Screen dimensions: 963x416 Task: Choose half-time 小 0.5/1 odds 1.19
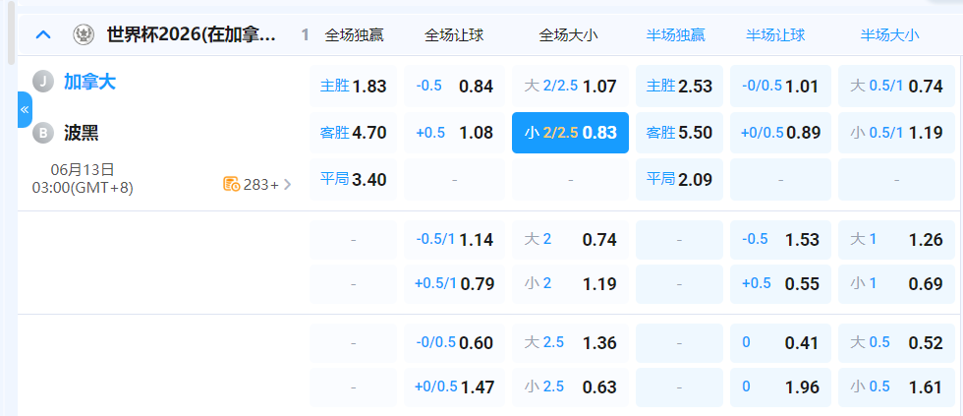(x=896, y=132)
